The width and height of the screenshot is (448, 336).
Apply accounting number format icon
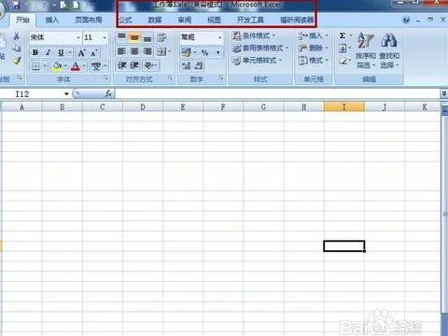186,52
